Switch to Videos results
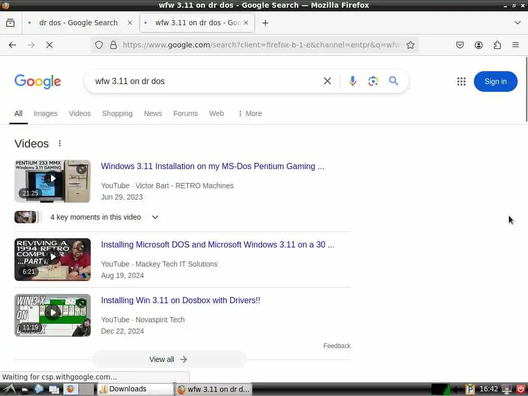This screenshot has width=528, height=396. click(80, 113)
